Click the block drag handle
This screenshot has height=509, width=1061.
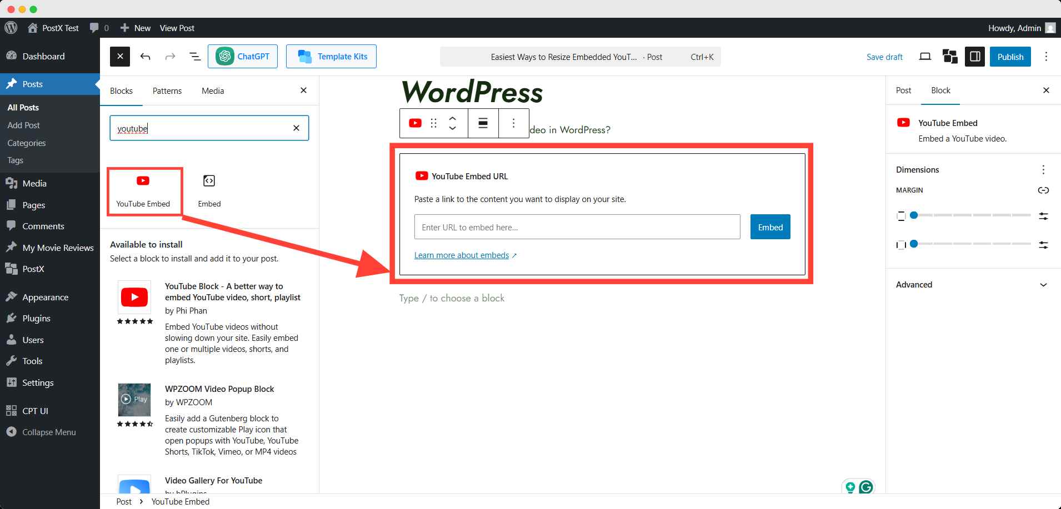point(434,123)
